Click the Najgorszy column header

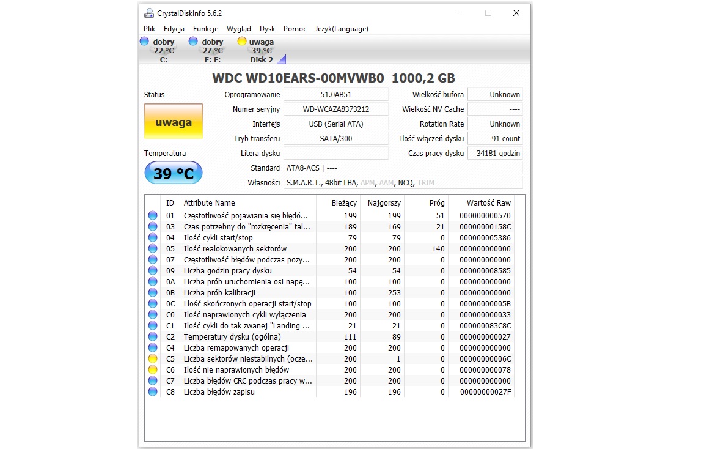pos(382,202)
